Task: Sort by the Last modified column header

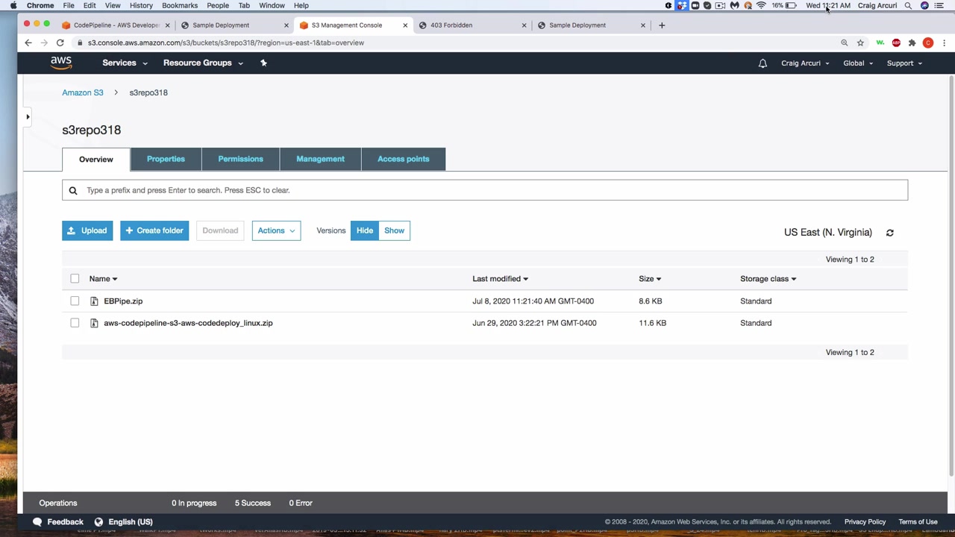Action: pyautogui.click(x=500, y=279)
